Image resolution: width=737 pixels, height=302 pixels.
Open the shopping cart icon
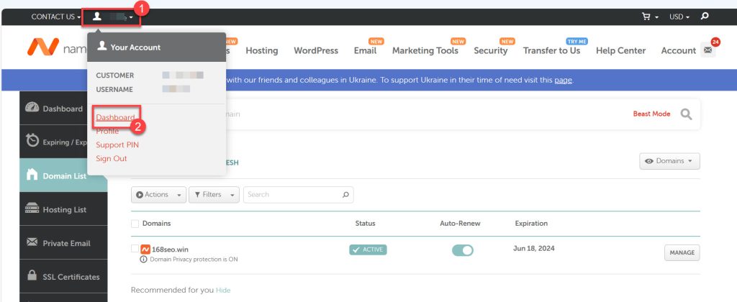(x=648, y=17)
